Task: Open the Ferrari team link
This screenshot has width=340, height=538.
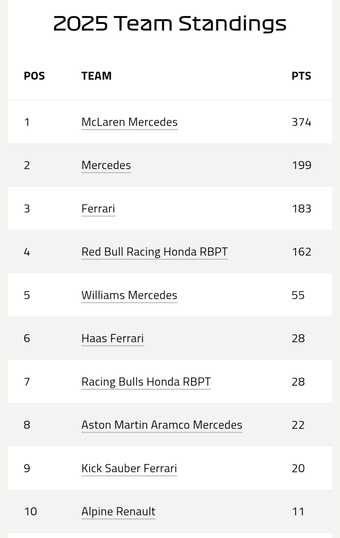Action: coord(98,208)
